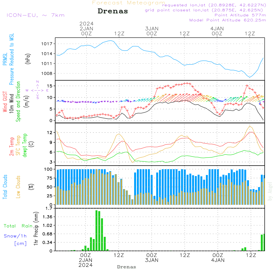This screenshot has height=276, width=276.
Task: Click the 'ICON-EU, ~ 7km' model label
Action: [x=36, y=15]
